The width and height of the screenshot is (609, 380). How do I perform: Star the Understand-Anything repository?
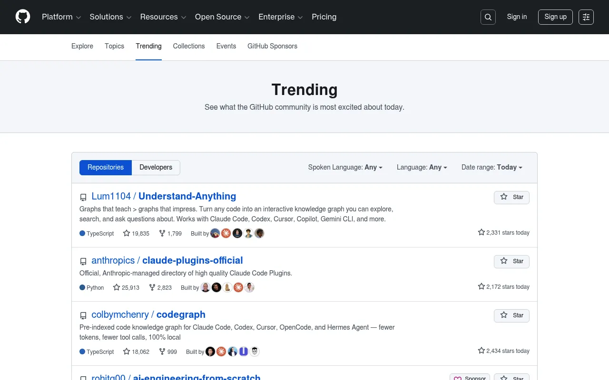pos(511,197)
